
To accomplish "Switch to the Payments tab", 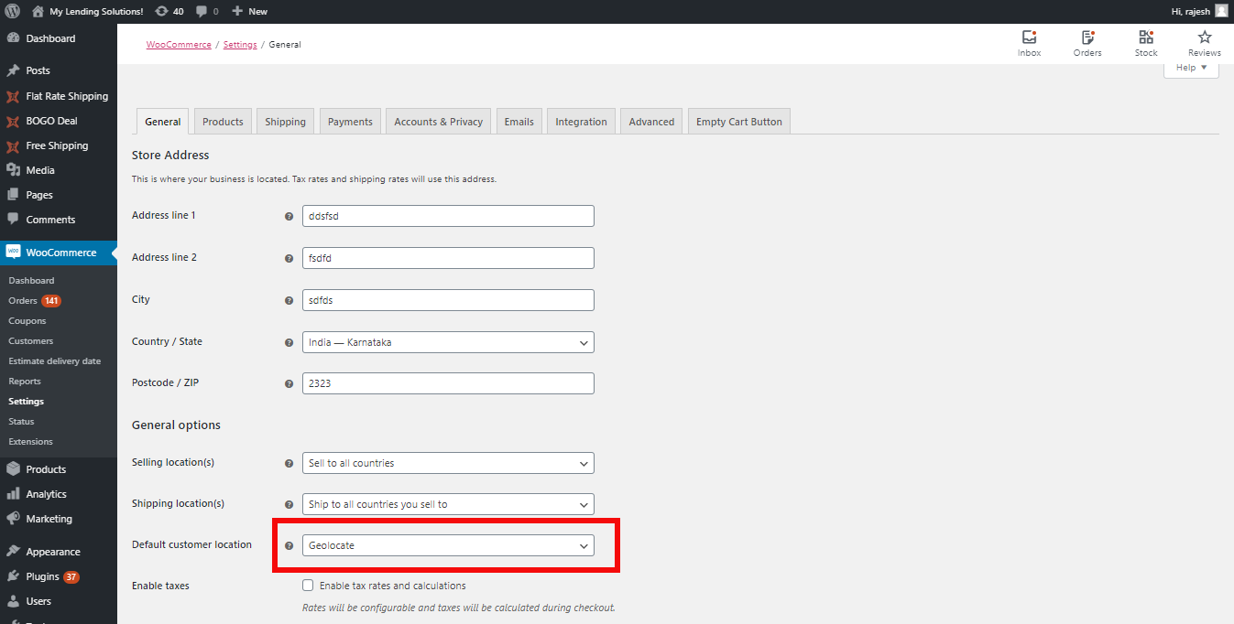I will pos(349,120).
